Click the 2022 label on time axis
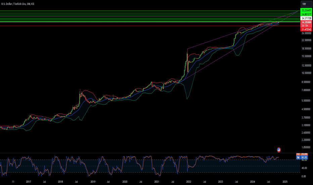The width and height of the screenshot is (313, 185). [188, 182]
